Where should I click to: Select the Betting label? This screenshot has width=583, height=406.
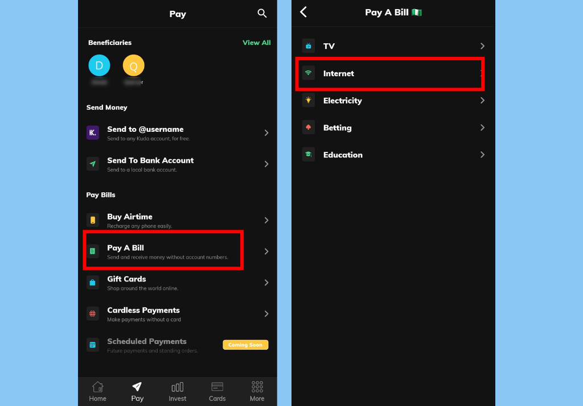[x=337, y=128]
